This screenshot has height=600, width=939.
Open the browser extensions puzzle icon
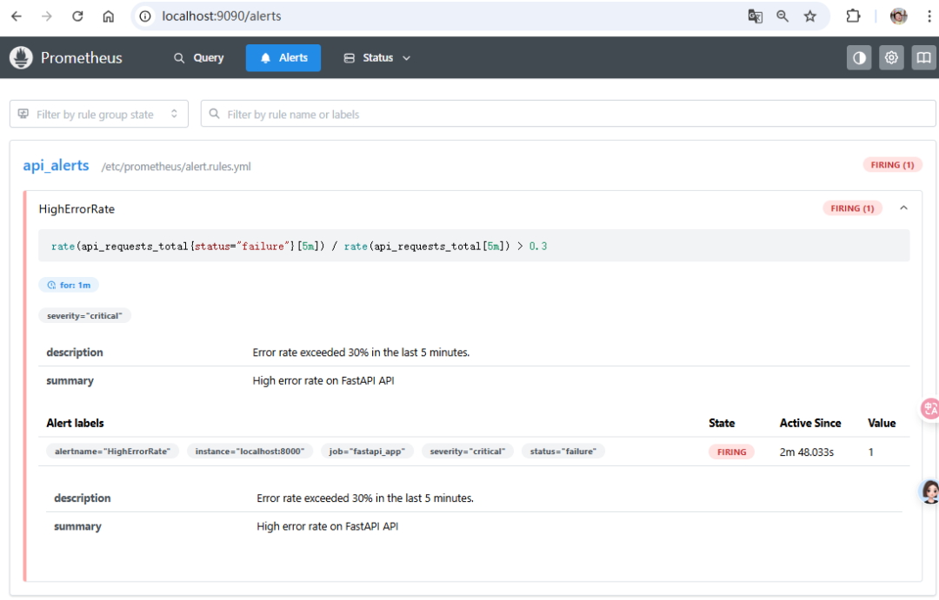tap(853, 16)
